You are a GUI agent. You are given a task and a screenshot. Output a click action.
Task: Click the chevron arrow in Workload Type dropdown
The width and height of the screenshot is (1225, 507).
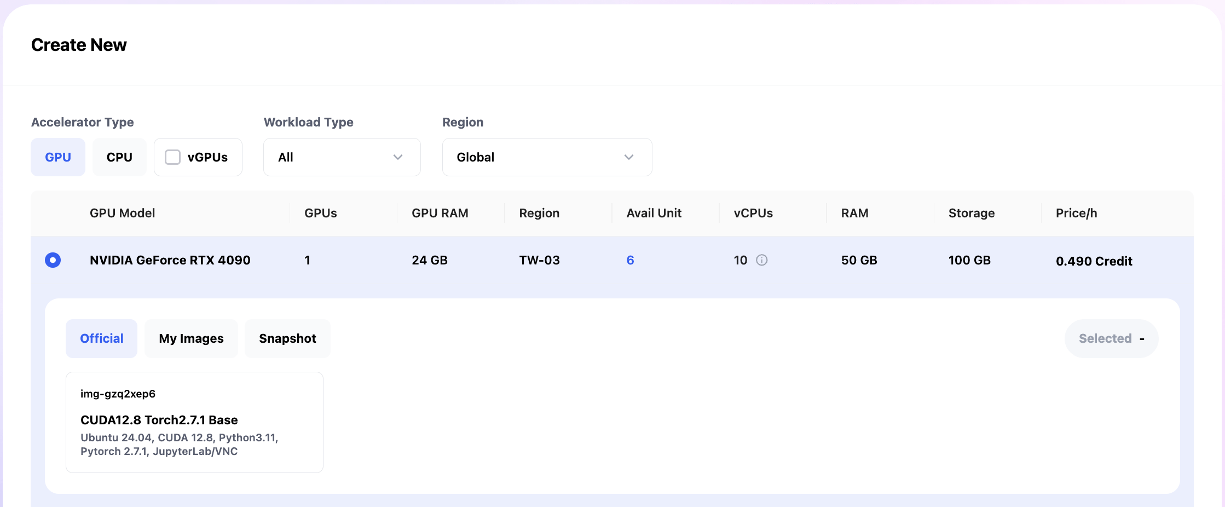(398, 157)
